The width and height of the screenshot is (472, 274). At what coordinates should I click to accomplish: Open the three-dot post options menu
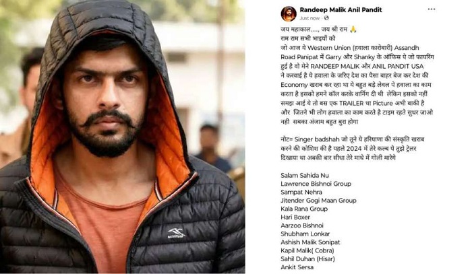(432, 9)
